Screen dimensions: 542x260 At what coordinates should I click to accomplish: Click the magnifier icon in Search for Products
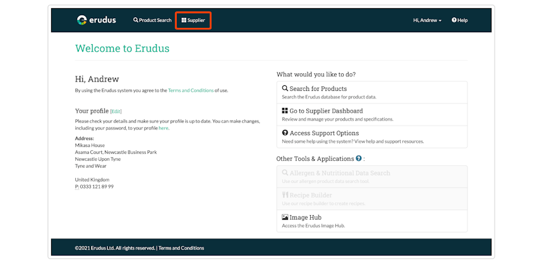coord(285,88)
